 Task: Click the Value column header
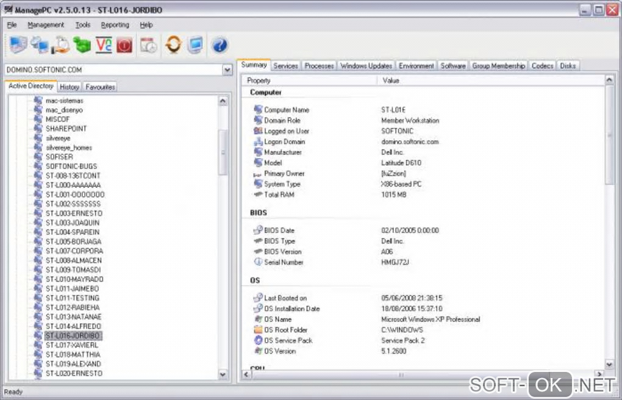tap(491, 80)
